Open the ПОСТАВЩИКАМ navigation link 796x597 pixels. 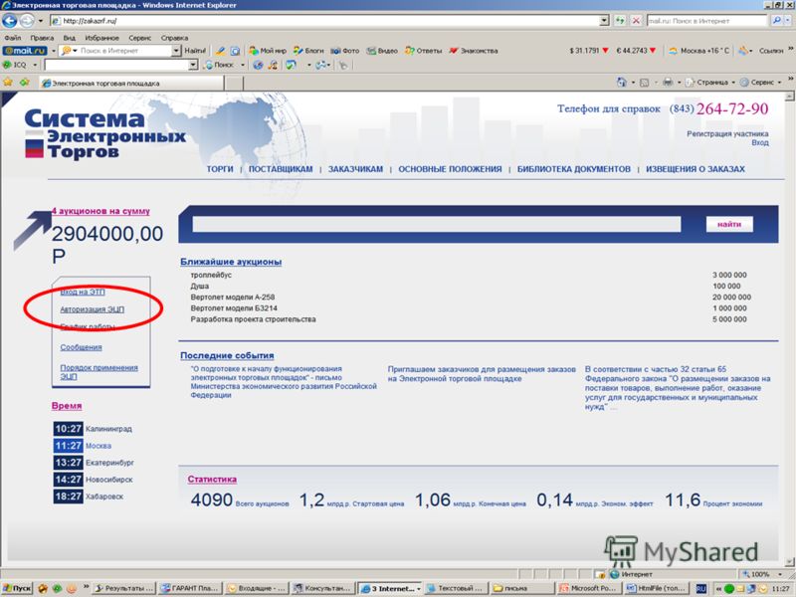point(281,169)
